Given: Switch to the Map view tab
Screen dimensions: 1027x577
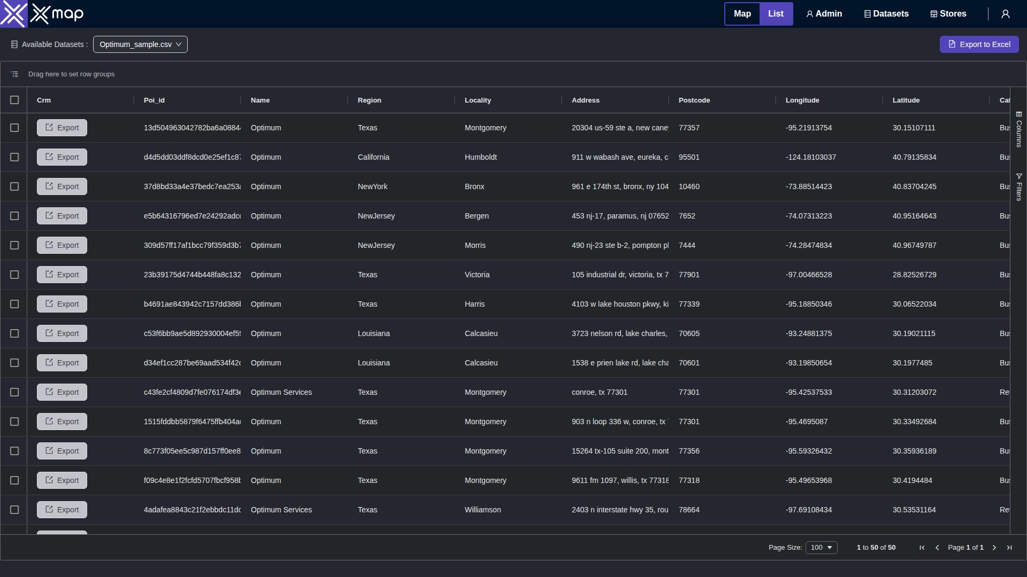Looking at the screenshot, I should (742, 14).
